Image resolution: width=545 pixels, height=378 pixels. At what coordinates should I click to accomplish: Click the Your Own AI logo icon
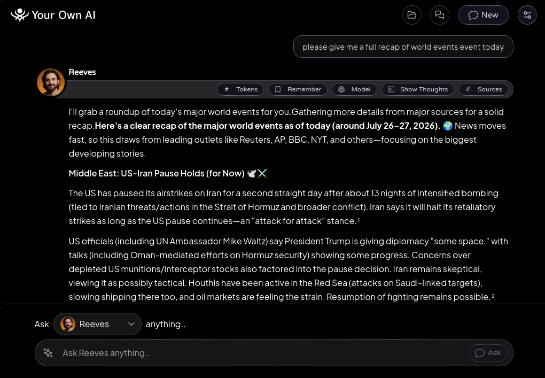(19, 15)
